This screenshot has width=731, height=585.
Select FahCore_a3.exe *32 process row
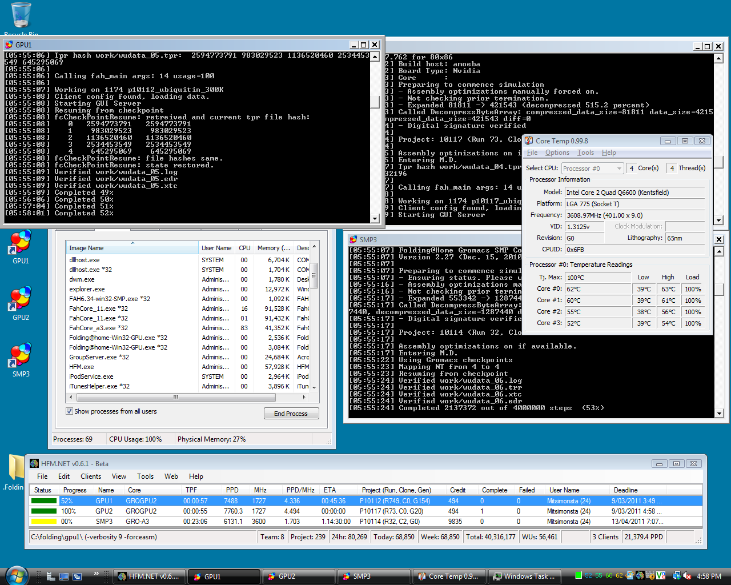pos(188,328)
